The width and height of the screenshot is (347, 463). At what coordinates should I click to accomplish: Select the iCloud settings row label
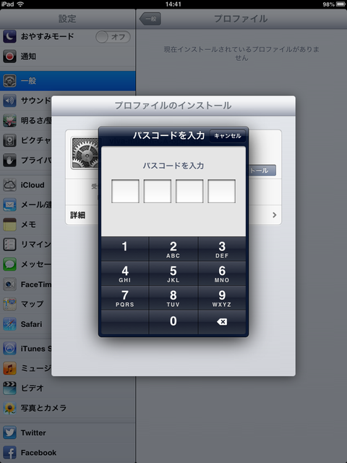pyautogui.click(x=33, y=185)
